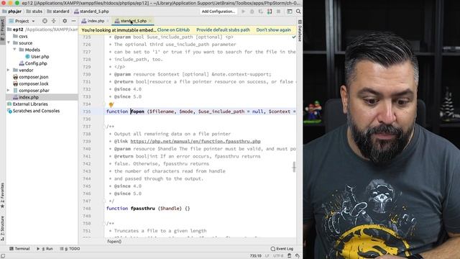This screenshot has width=460, height=259.
Task: Click the editor vertical scrollbar thumb
Action: [x=294, y=166]
